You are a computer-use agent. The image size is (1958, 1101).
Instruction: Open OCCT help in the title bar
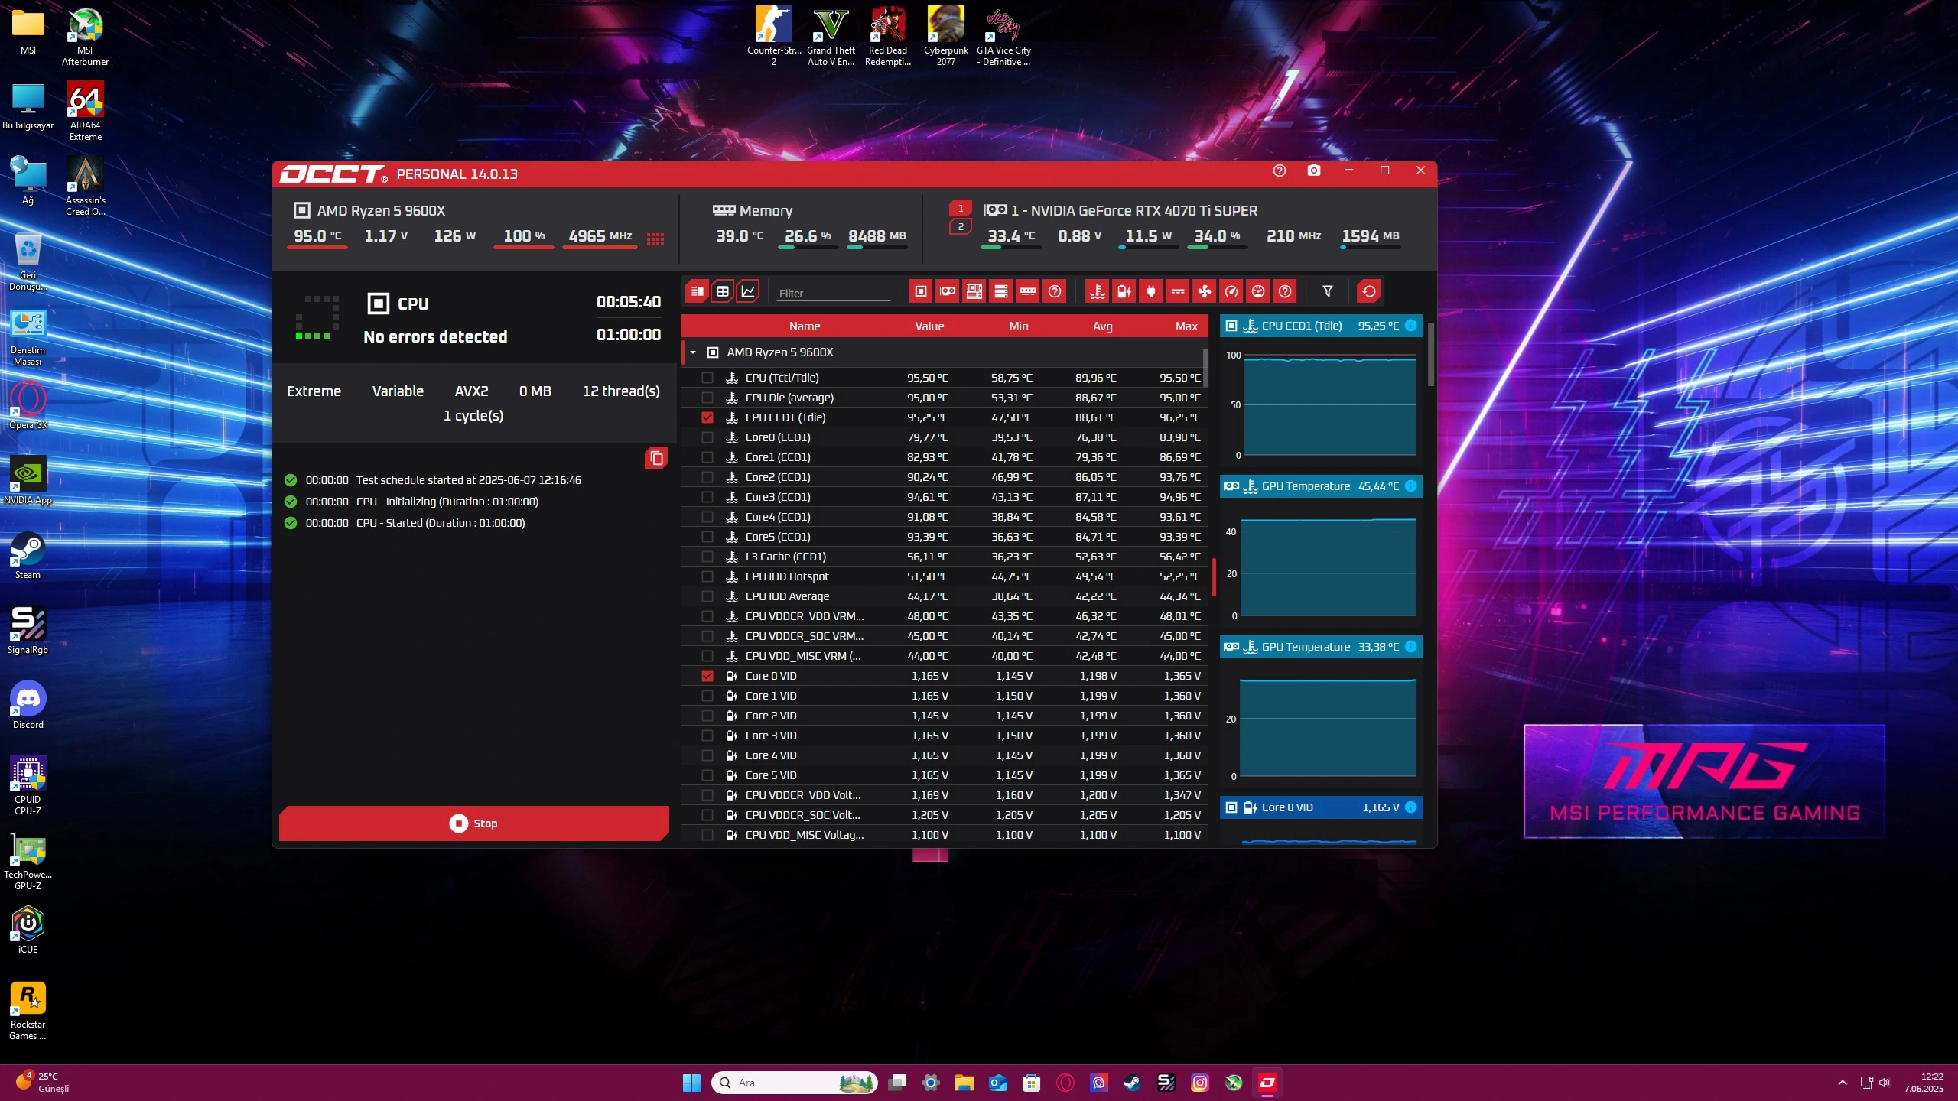point(1280,171)
